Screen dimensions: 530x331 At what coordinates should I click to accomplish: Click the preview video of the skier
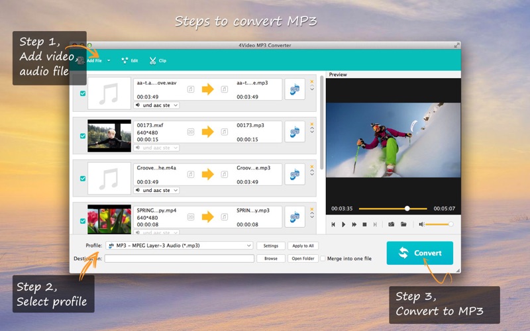coord(393,140)
